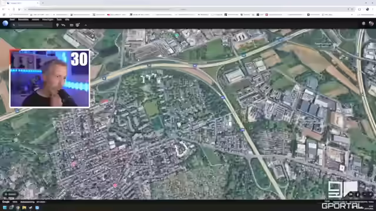This screenshot has width=376, height=211.
Task: Click the ruler measure tool icon
Action: [x=72, y=25]
